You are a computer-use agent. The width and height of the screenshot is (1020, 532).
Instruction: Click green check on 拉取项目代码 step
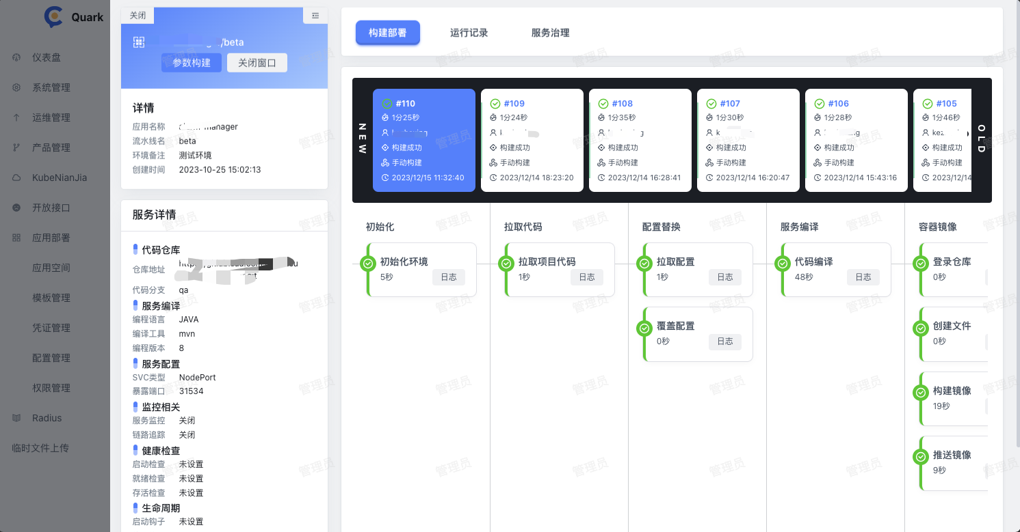click(506, 264)
